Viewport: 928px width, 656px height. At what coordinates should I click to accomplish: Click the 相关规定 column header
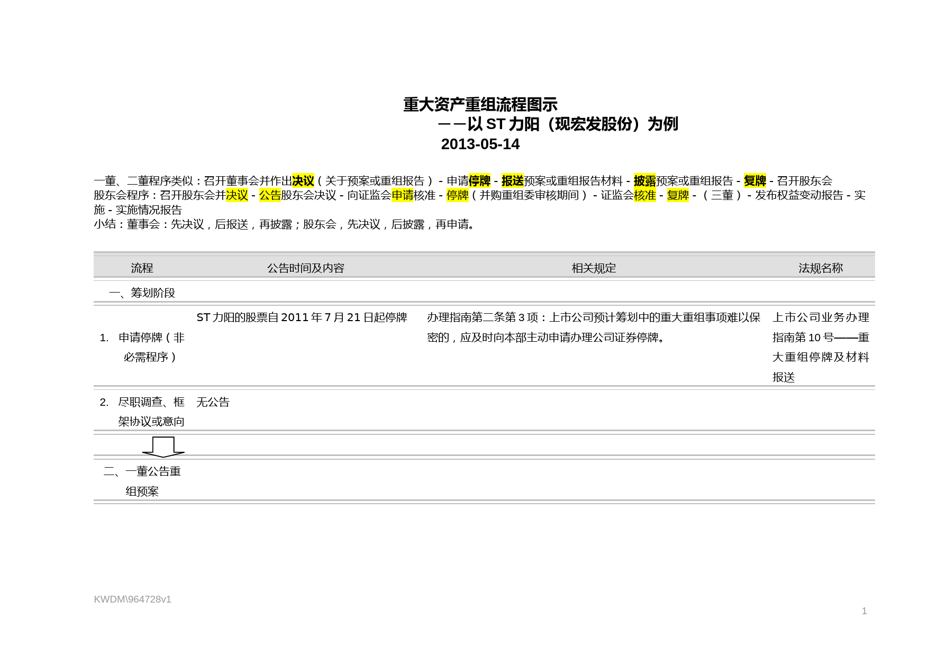point(594,268)
